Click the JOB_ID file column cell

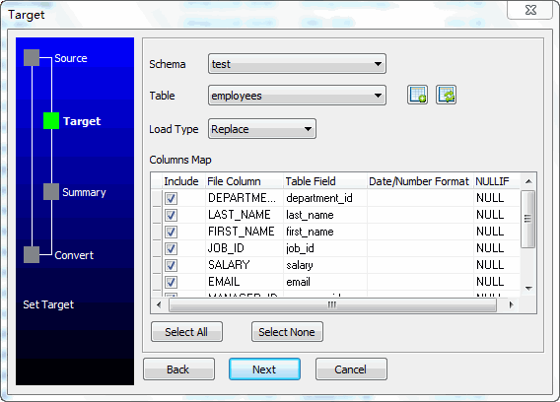(x=245, y=248)
